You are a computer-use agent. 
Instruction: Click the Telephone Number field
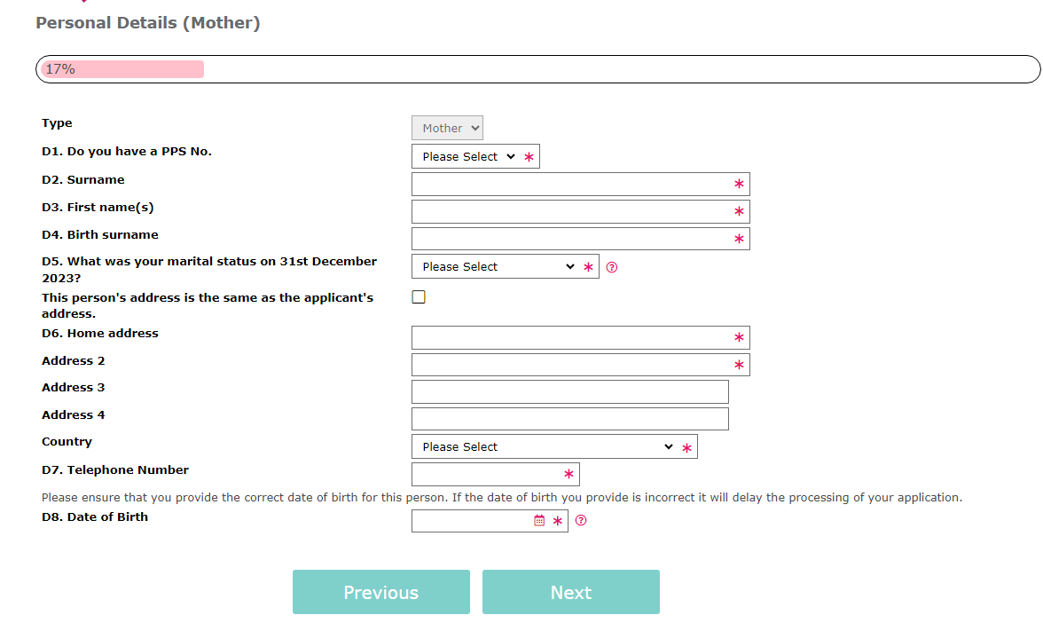[x=486, y=474]
